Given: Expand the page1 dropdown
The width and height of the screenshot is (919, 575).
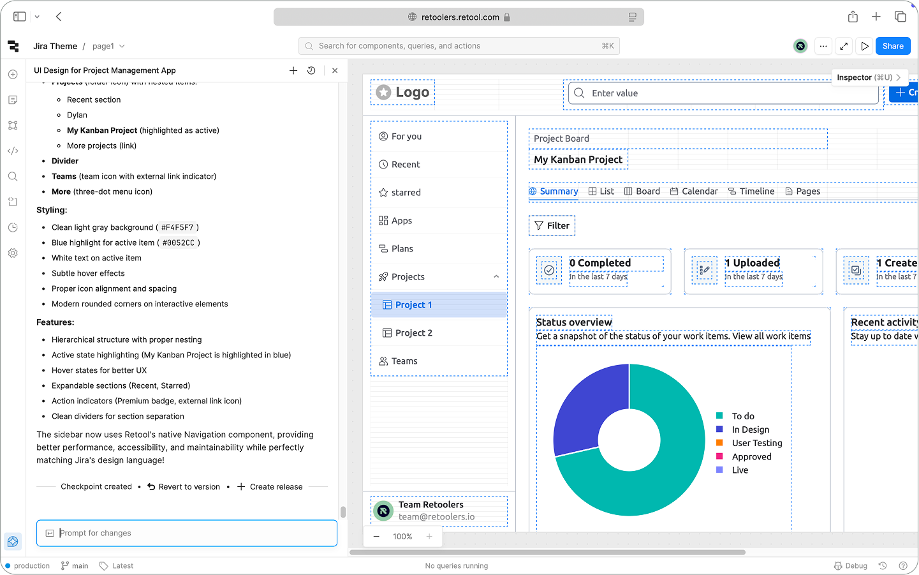Looking at the screenshot, I should pyautogui.click(x=108, y=46).
